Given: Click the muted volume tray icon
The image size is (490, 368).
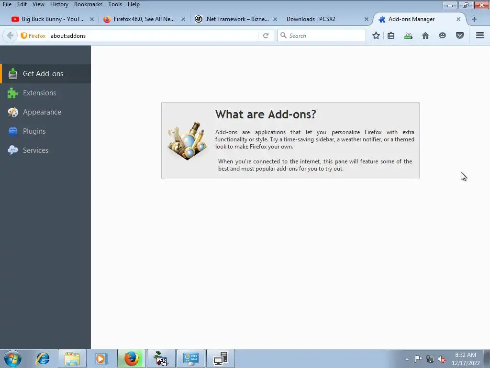Looking at the screenshot, I should [x=442, y=359].
